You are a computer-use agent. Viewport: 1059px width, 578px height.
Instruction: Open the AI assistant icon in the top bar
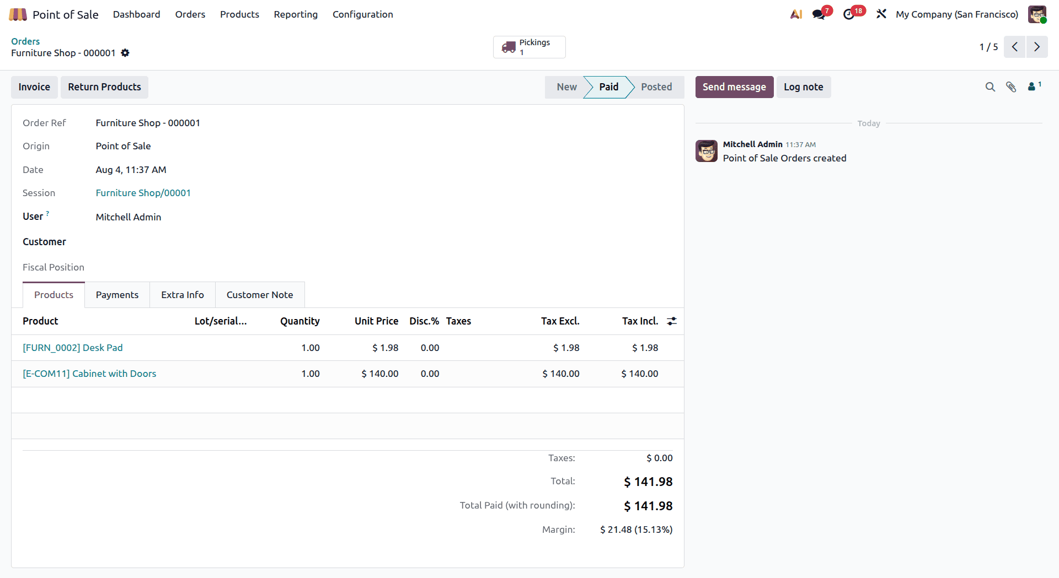tap(796, 14)
